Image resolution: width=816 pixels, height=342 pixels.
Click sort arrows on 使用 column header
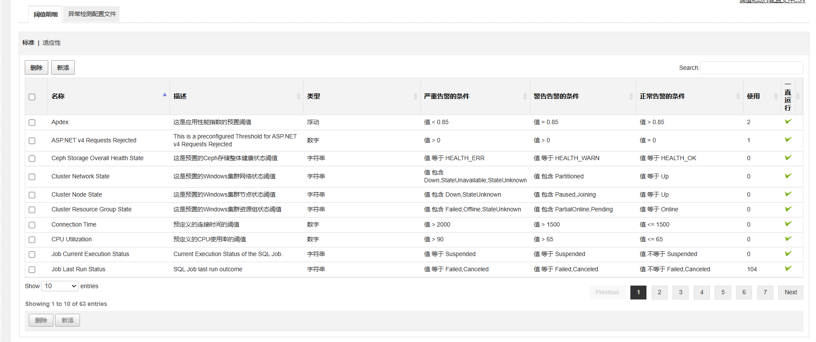click(776, 96)
